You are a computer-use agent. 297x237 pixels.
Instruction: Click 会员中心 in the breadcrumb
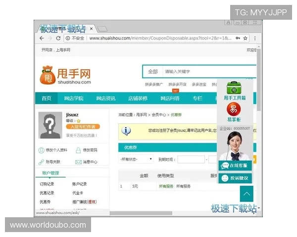159,115
